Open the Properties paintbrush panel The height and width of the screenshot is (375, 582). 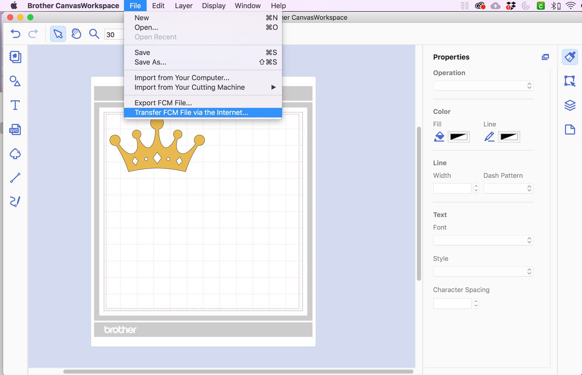570,57
